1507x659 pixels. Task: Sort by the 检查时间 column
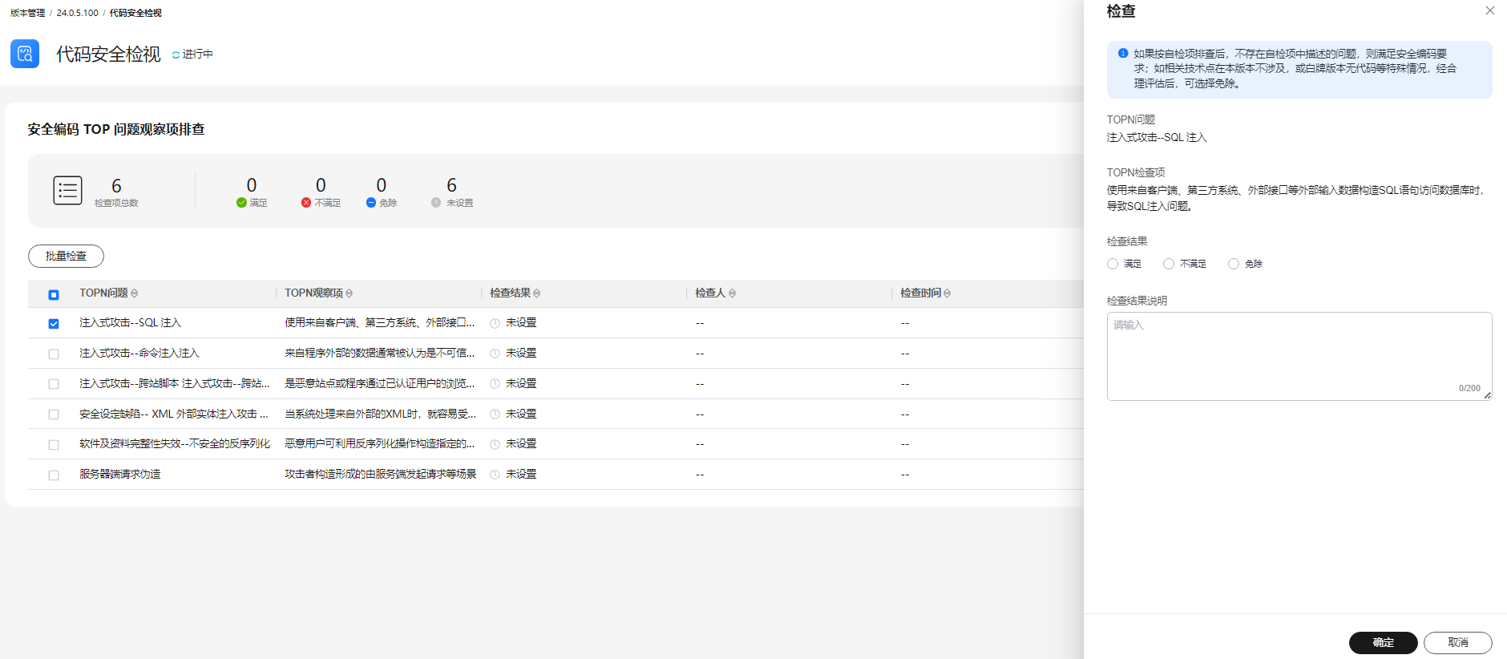pyautogui.click(x=947, y=293)
